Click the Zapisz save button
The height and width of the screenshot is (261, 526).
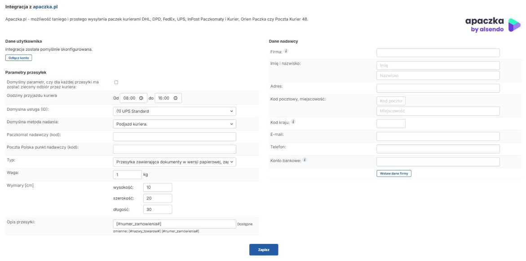(264, 250)
